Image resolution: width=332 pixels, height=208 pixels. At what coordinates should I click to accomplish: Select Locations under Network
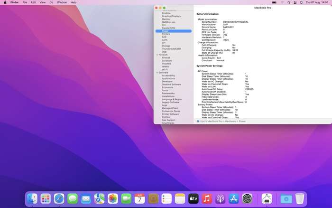(167, 61)
